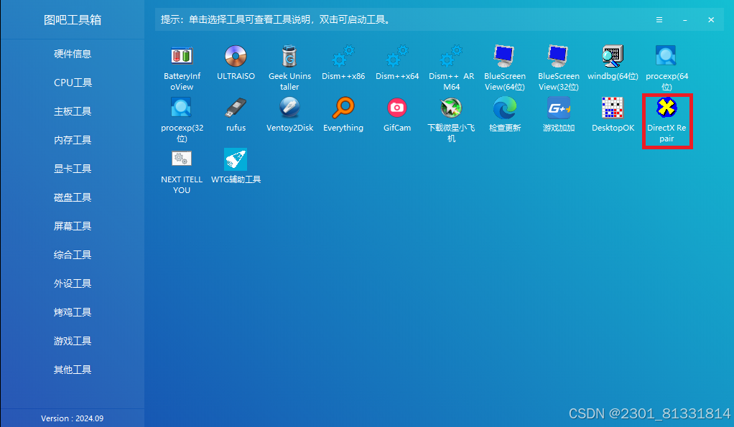Switch to the 烤鸡工具 category
The width and height of the screenshot is (734, 427).
click(73, 312)
